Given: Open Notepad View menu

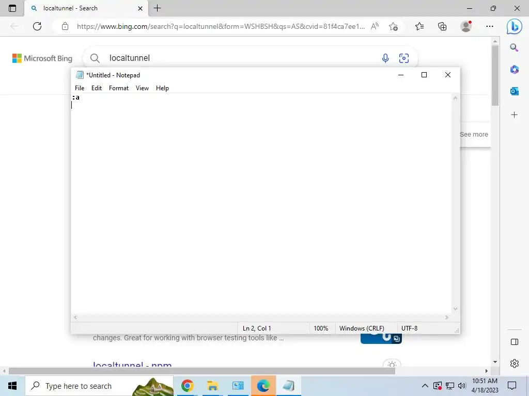Looking at the screenshot, I should tap(142, 88).
